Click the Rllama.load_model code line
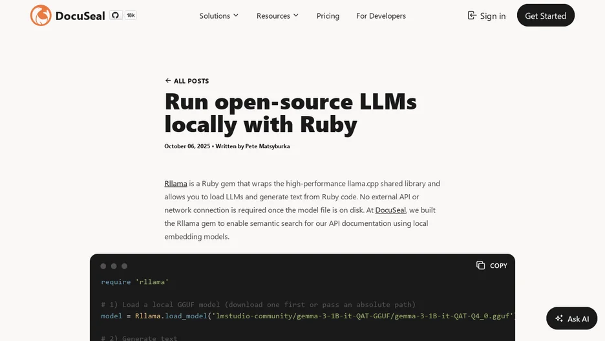The width and height of the screenshot is (605, 341). click(x=307, y=316)
